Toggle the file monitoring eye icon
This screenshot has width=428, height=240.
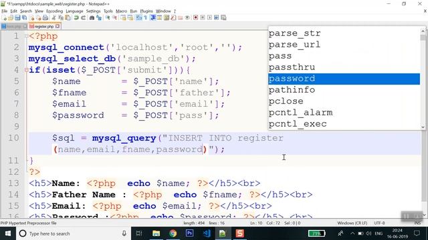click(x=187, y=18)
